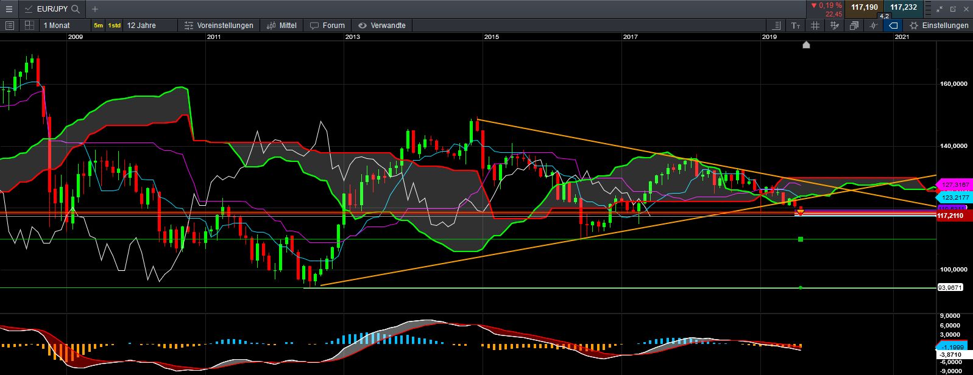Toggle the crosshair cursor mode

click(x=874, y=26)
